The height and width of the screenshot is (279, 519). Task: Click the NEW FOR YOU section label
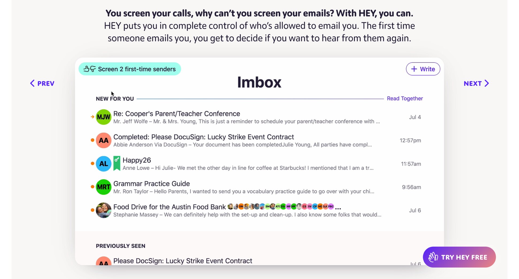[115, 99]
